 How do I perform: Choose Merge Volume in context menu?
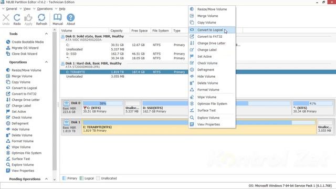coord(212,16)
